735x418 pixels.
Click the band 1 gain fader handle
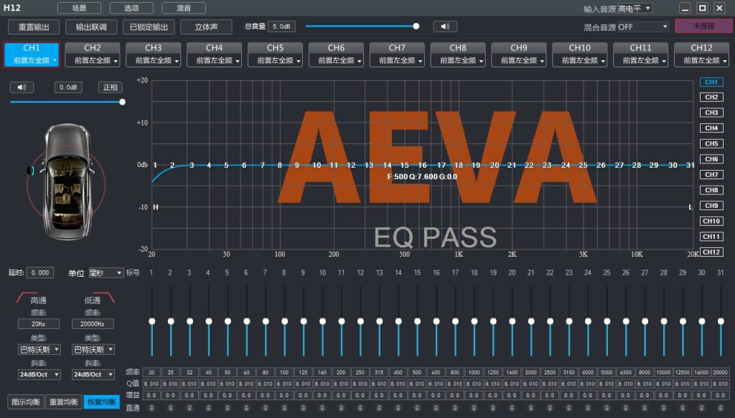point(152,321)
